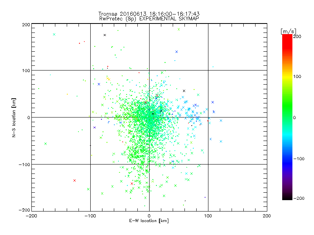The width and height of the screenshot is (314, 235).
Task: Select colorbar tick label '-200'
Action: (x=299, y=198)
